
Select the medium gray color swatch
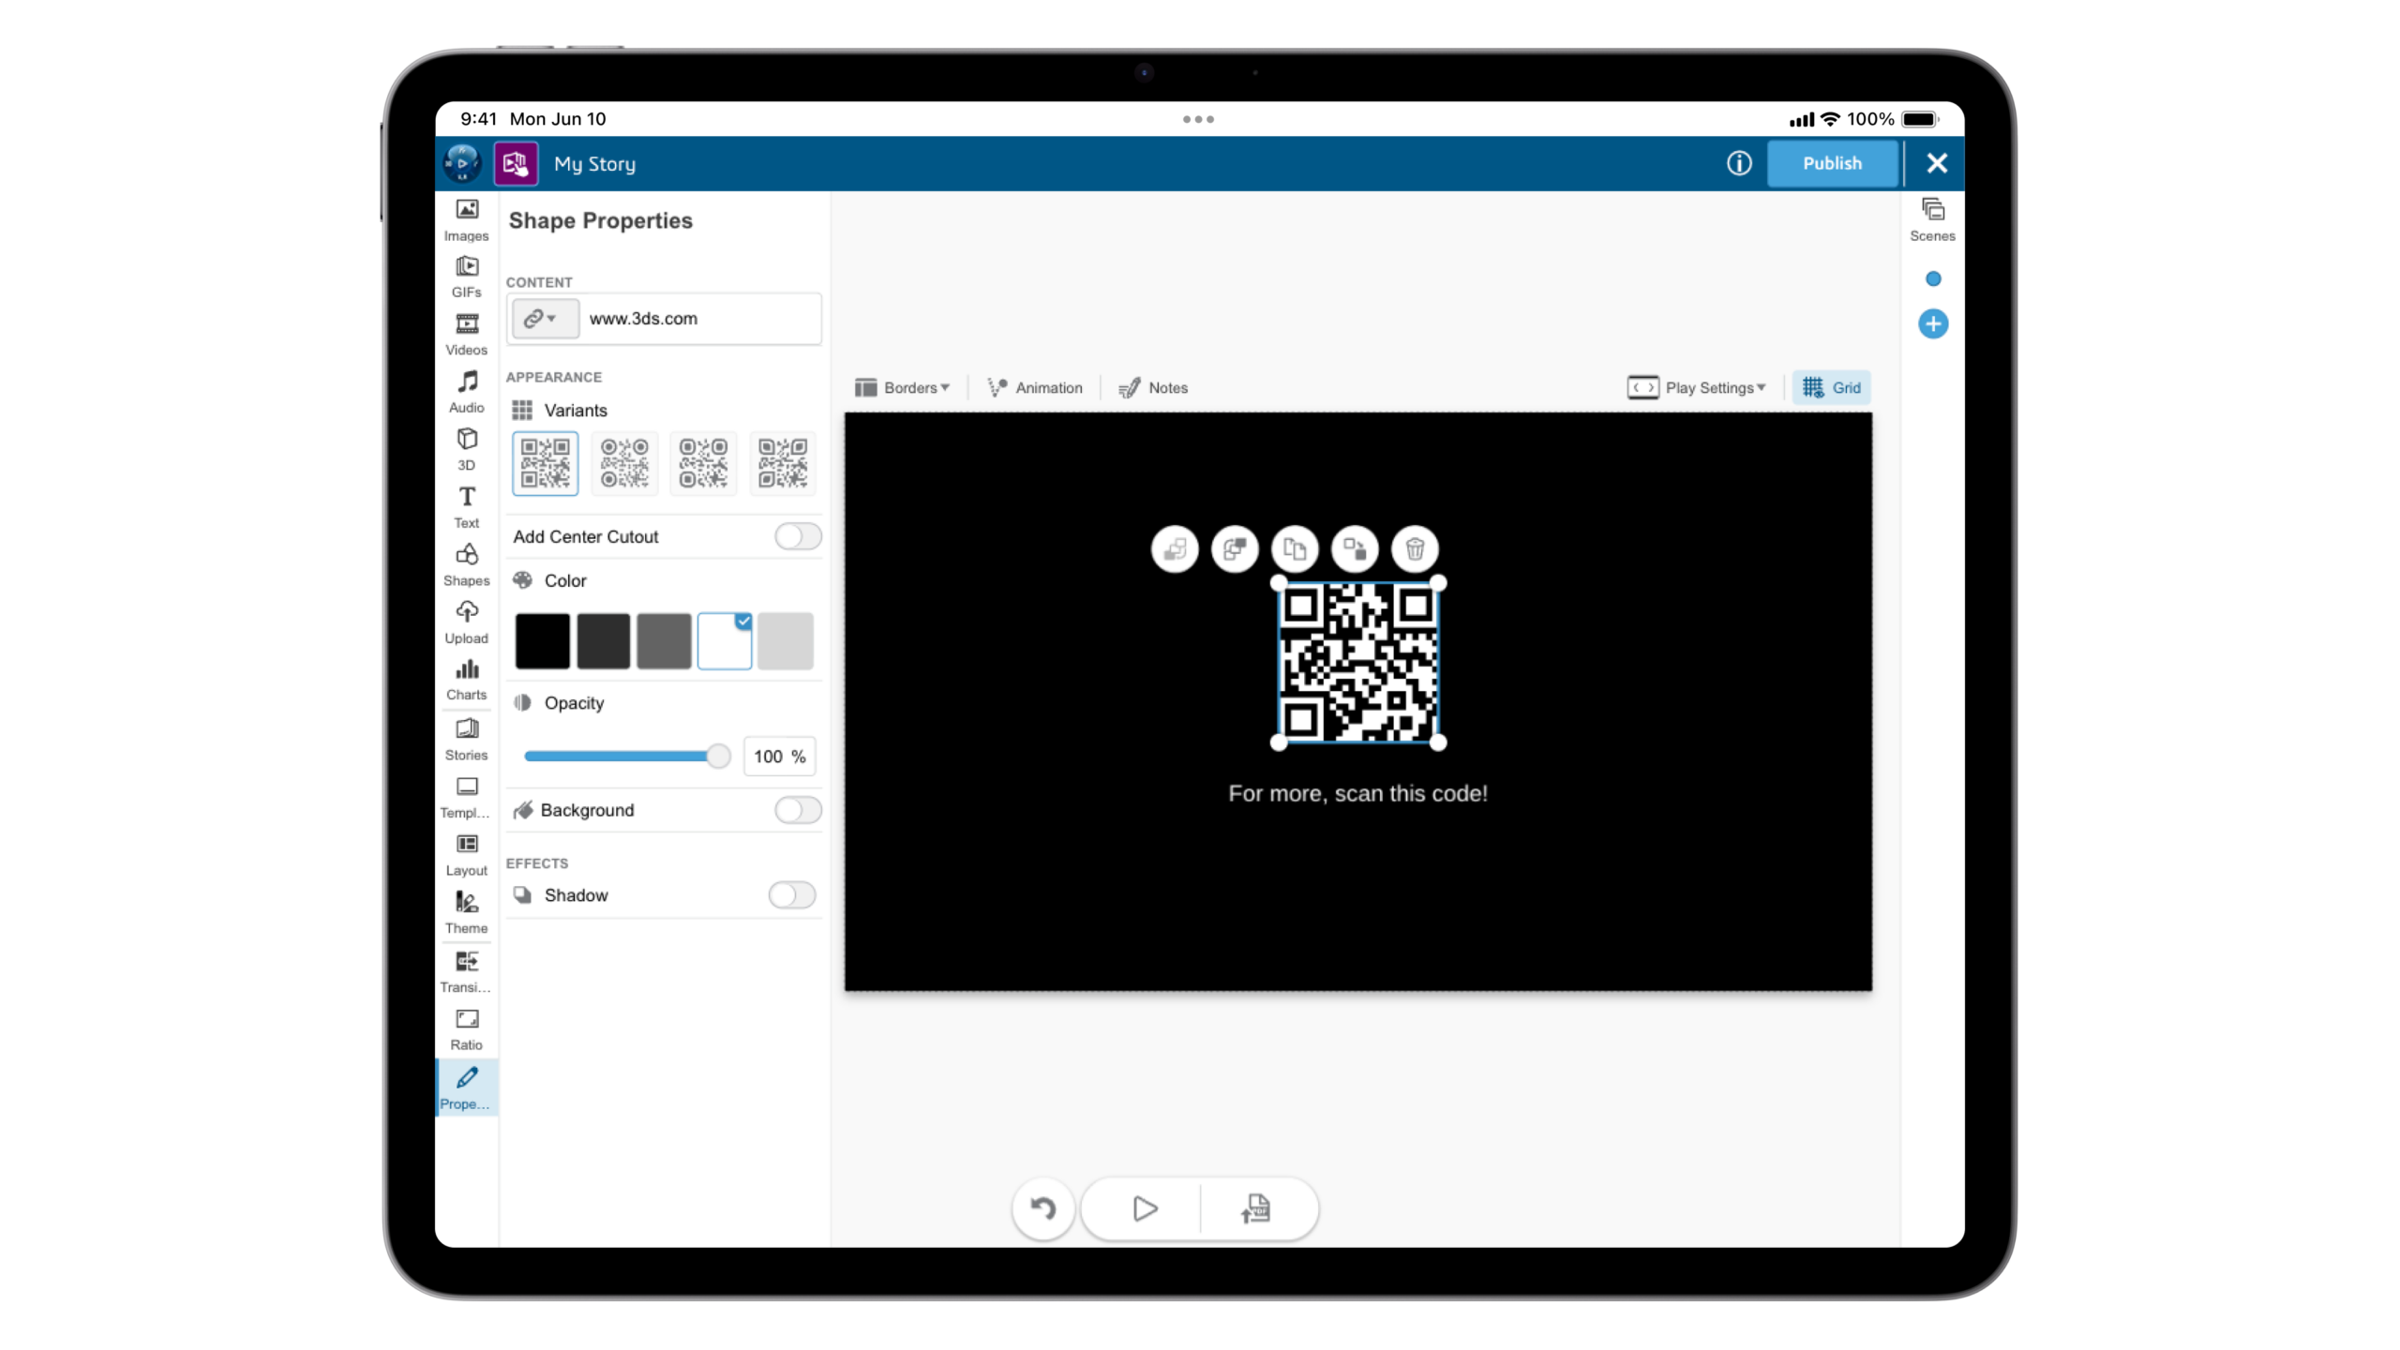click(x=664, y=640)
